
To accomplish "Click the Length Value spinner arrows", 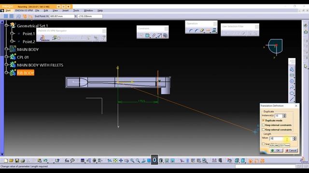I will point(295,138).
